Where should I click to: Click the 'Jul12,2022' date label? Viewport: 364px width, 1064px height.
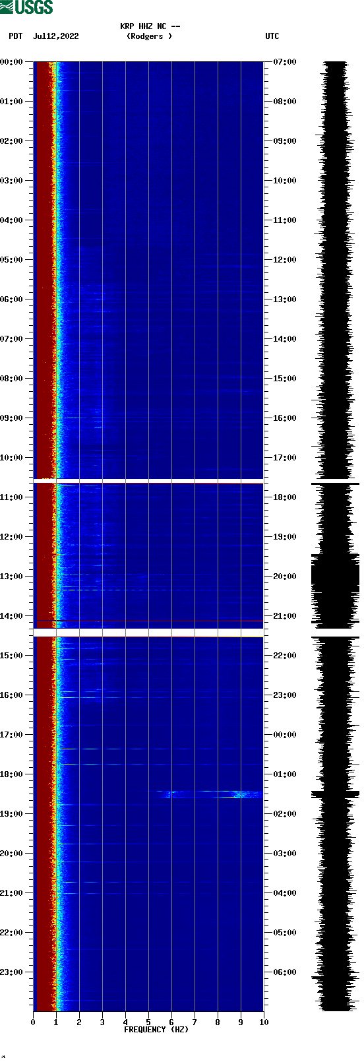[55, 36]
